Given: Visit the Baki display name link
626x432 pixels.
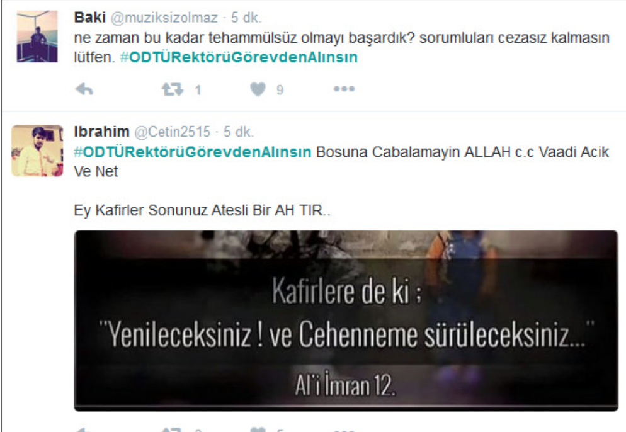Looking at the screenshot, I should click(90, 18).
